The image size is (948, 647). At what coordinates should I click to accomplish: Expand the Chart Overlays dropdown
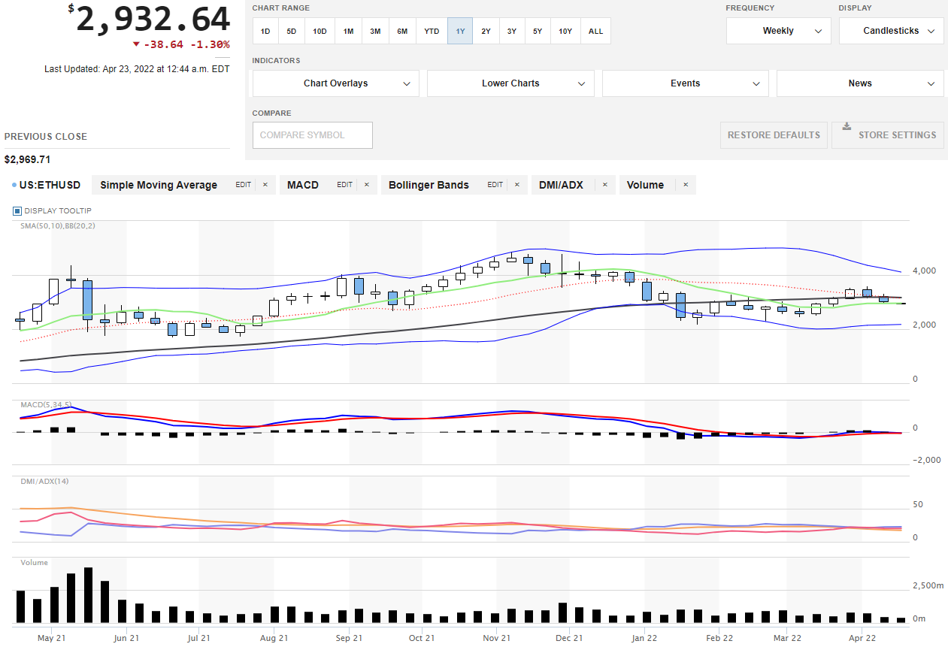click(335, 83)
